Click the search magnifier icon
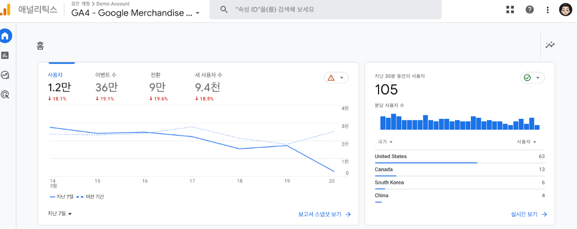Image resolution: width=577 pixels, height=229 pixels. pyautogui.click(x=224, y=10)
